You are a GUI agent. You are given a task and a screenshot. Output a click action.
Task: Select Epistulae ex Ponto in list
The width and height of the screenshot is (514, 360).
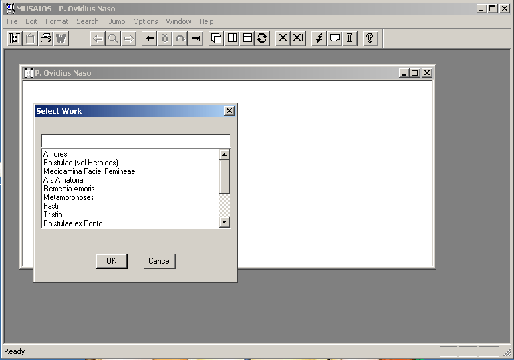(x=131, y=223)
